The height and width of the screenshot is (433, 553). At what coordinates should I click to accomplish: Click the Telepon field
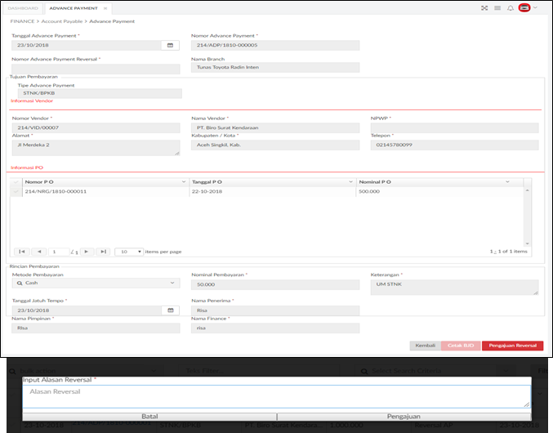click(455, 145)
